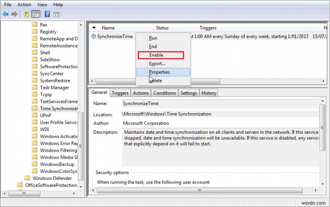330x207 pixels.
Task: Click the tree pane vertical scrollbar thumb
Action: (x=81, y=146)
